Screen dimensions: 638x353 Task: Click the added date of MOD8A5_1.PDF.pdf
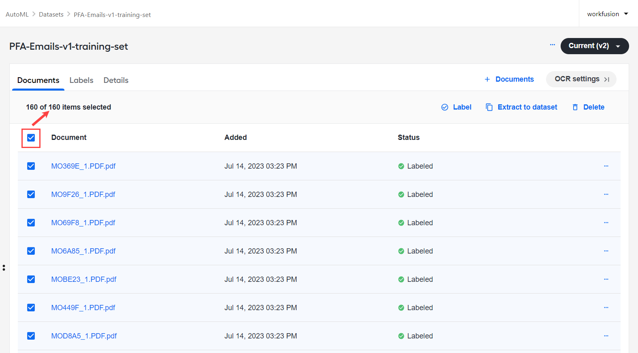click(261, 336)
